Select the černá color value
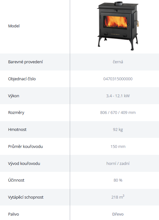The image size is (159, 220). 118,62
